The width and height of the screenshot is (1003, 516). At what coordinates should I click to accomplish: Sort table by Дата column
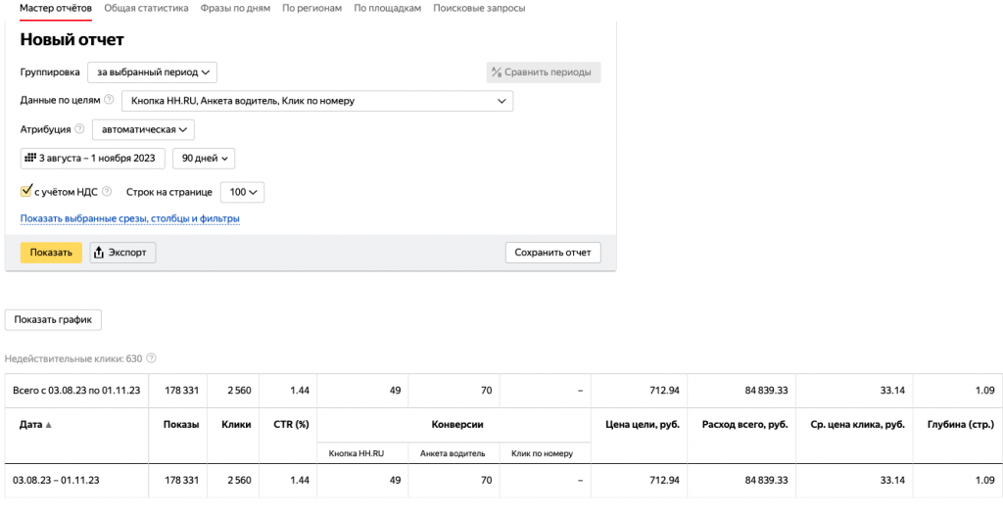[32, 424]
